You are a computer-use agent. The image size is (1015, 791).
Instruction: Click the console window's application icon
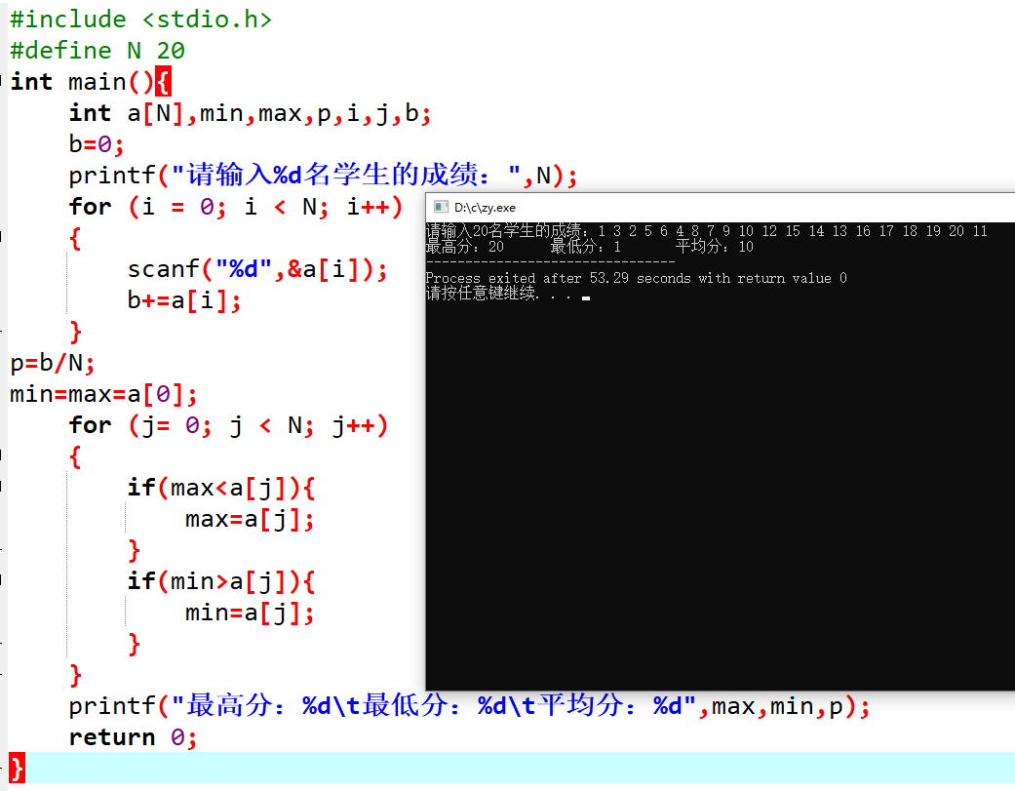pyautogui.click(x=438, y=207)
